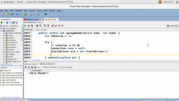Select Functions in the connections tree

pos(12,45)
